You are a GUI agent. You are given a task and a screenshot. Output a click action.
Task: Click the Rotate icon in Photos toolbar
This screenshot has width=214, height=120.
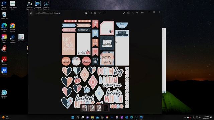91,13
